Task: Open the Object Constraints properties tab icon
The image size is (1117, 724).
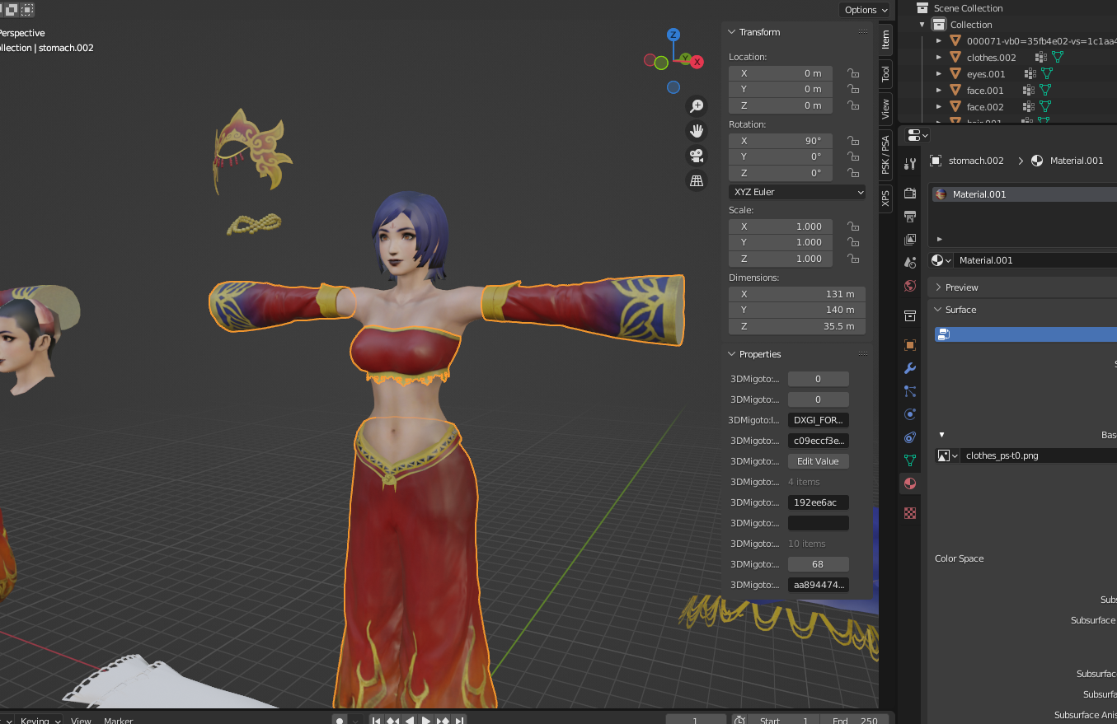Action: [x=910, y=437]
